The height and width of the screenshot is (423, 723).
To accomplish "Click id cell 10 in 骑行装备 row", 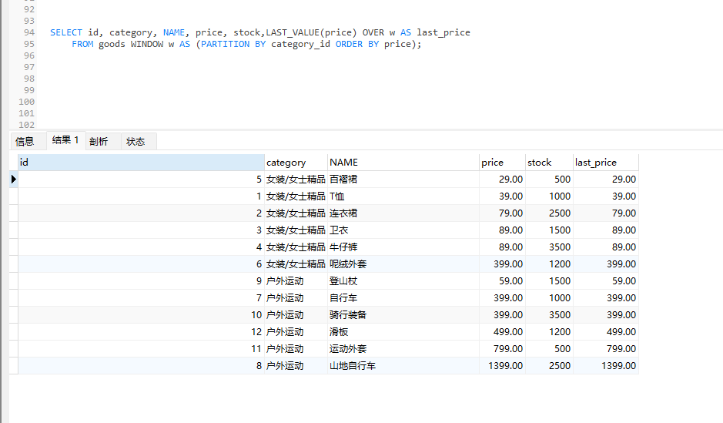I will point(141,314).
